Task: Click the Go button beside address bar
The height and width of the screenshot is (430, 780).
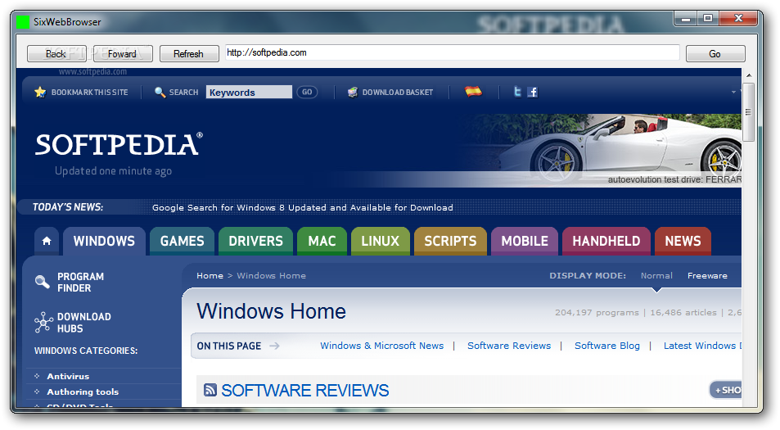Action: coord(715,54)
